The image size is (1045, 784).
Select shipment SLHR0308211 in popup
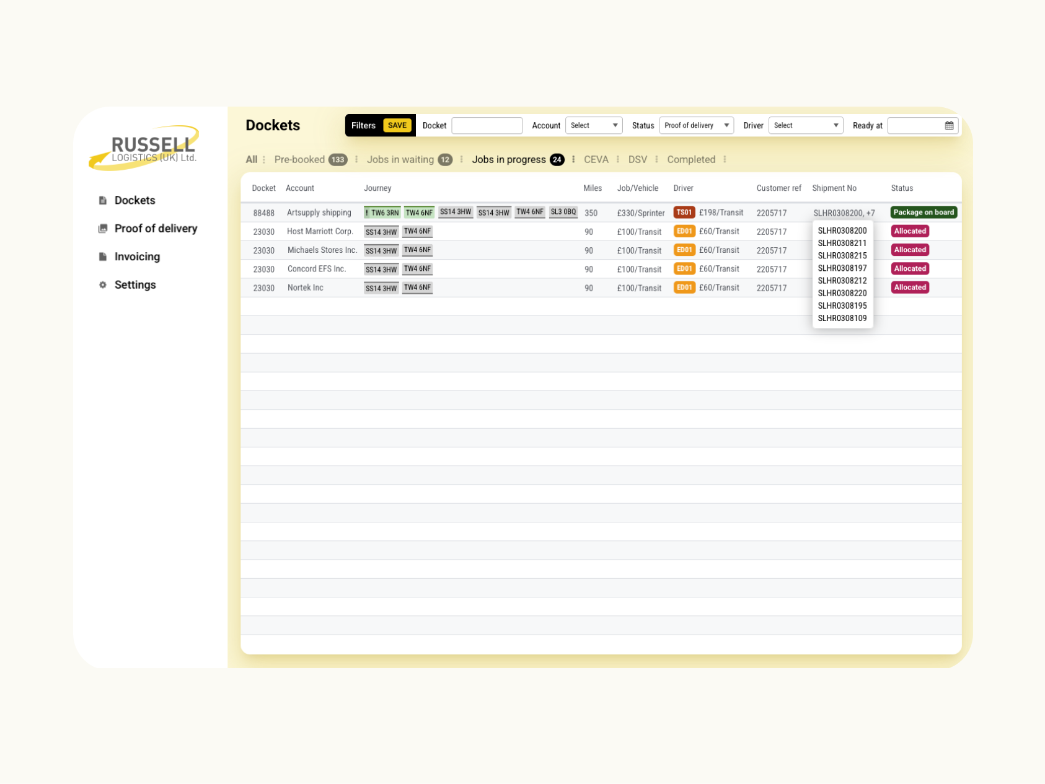(x=842, y=243)
